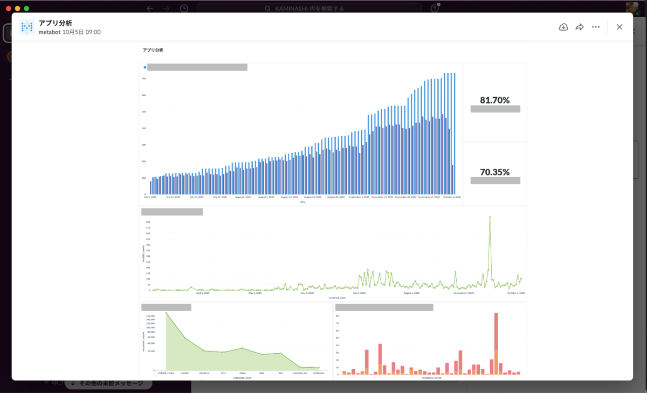647x393 pixels.
Task: Open the history clock icon in the top bar
Action: click(x=184, y=9)
